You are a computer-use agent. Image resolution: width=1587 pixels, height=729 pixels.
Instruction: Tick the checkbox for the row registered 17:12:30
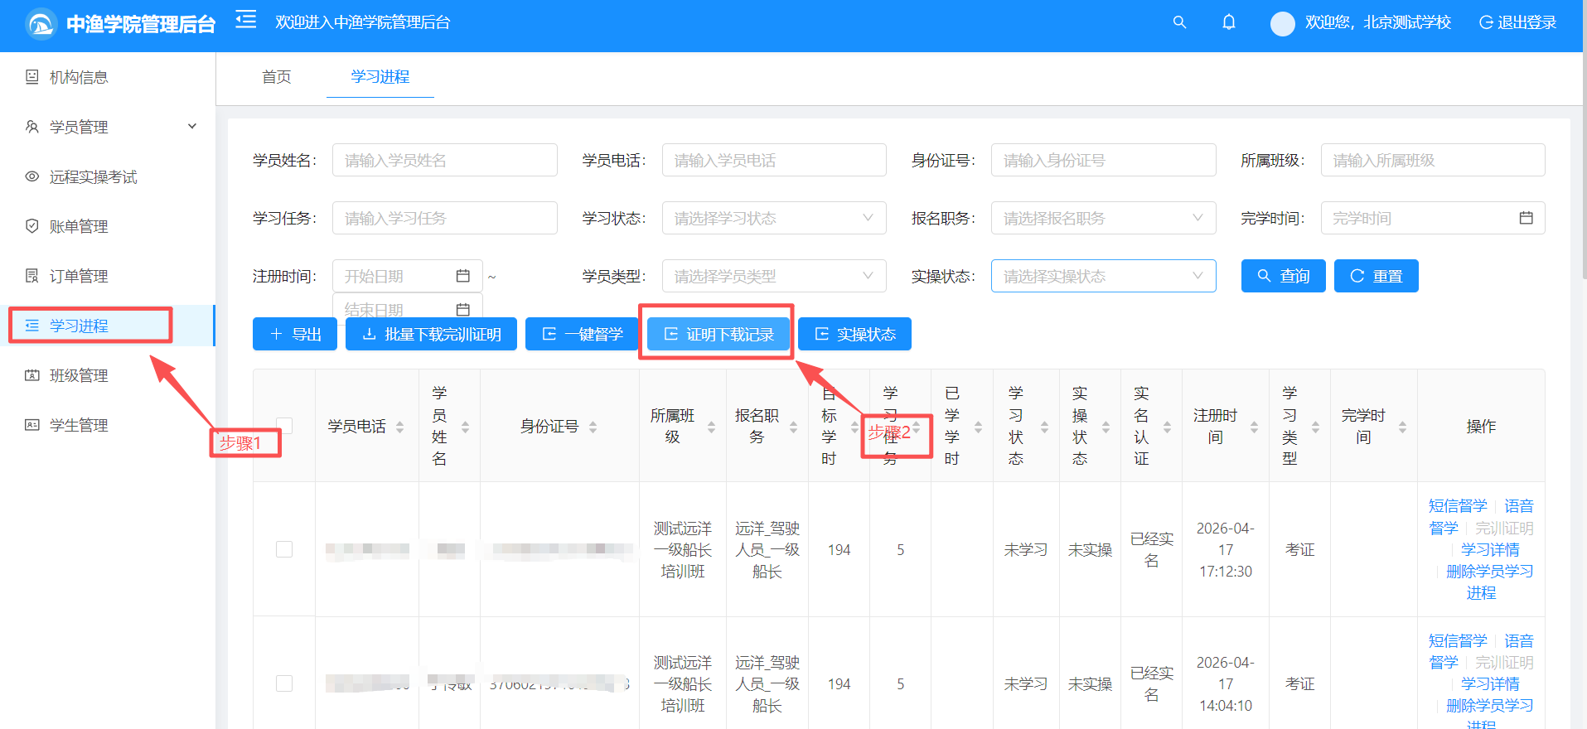coord(284,549)
